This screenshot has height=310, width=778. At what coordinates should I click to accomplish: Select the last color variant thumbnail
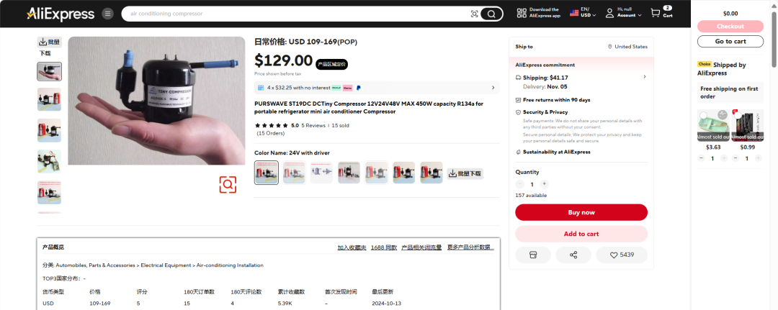pyautogui.click(x=432, y=173)
